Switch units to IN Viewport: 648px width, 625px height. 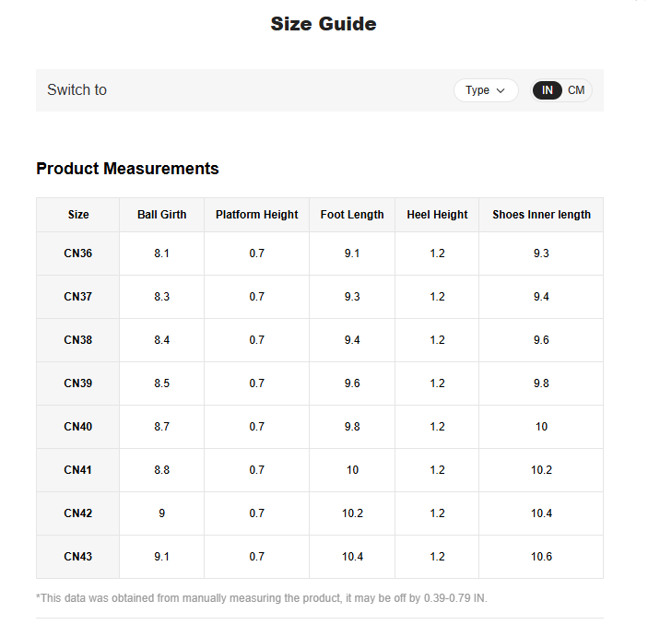pos(548,90)
